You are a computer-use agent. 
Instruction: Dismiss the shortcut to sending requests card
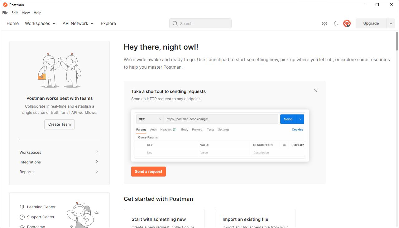click(x=316, y=91)
